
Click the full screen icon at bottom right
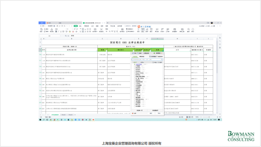[220, 117]
